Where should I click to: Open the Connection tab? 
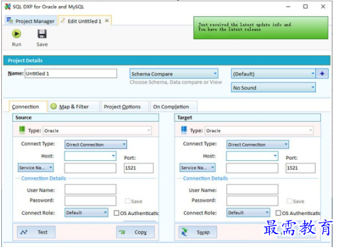[28, 107]
